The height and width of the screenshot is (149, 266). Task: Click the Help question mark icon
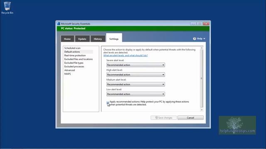coord(195,38)
